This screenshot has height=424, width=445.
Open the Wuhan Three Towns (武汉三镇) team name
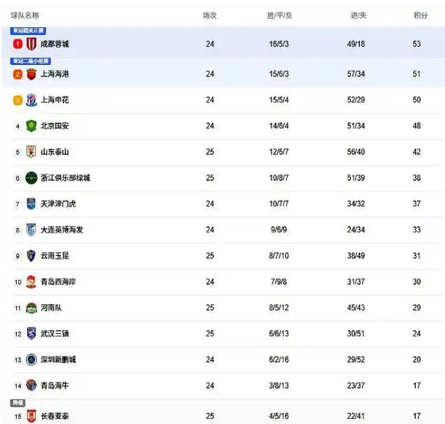click(54, 333)
